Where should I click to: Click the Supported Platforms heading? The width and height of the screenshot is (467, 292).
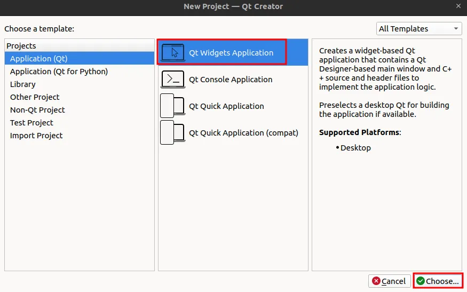(360, 132)
